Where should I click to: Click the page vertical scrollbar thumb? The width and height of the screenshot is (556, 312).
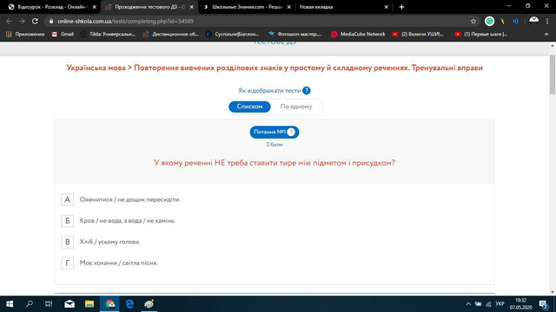[x=553, y=75]
